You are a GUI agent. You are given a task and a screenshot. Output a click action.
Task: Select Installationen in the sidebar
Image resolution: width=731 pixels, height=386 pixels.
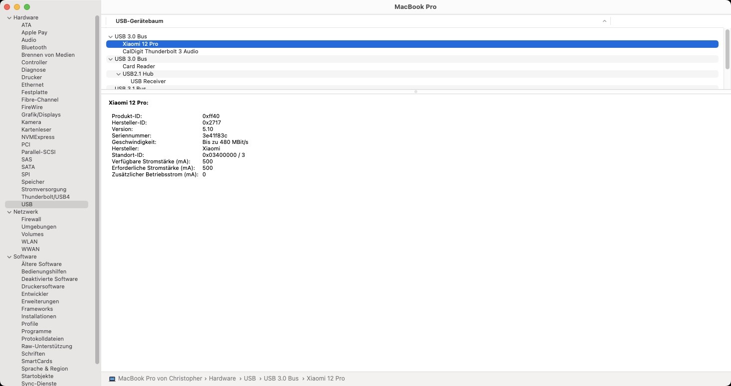pyautogui.click(x=39, y=316)
